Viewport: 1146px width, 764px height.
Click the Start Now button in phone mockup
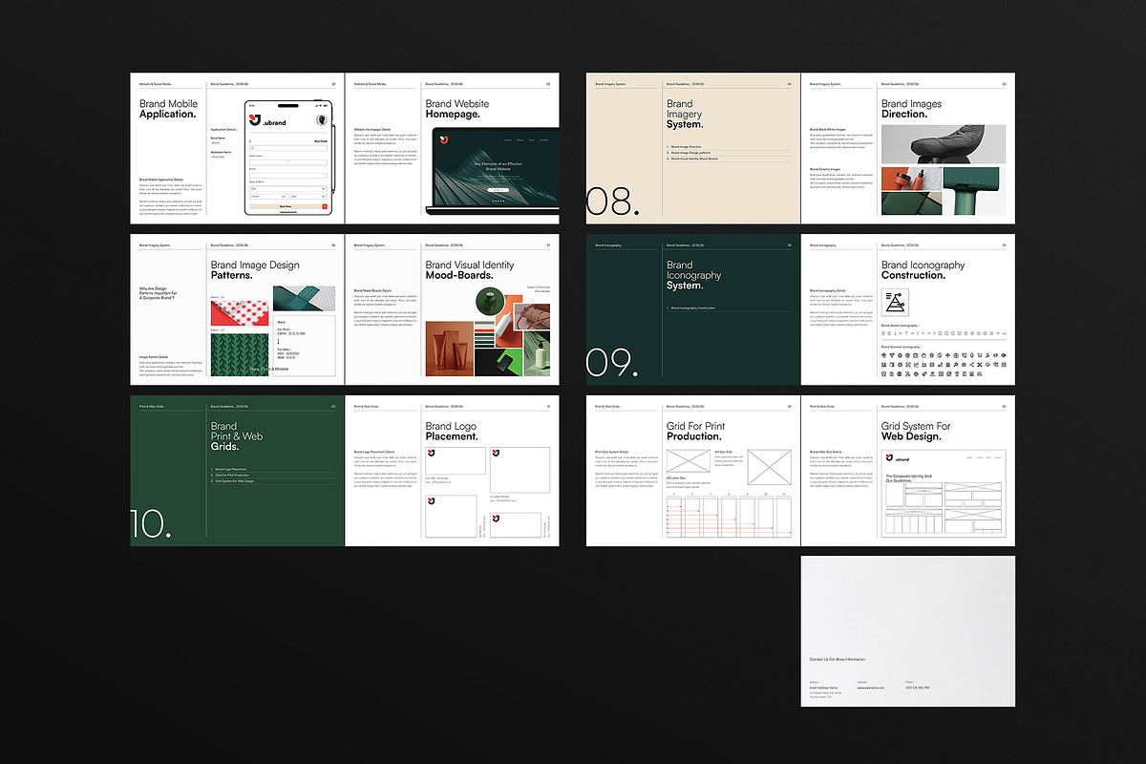pos(285,205)
